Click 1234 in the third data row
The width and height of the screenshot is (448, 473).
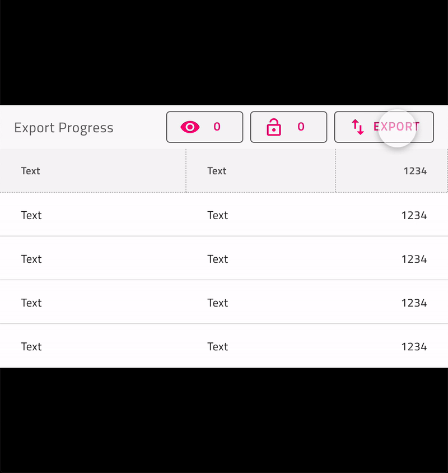coord(414,303)
